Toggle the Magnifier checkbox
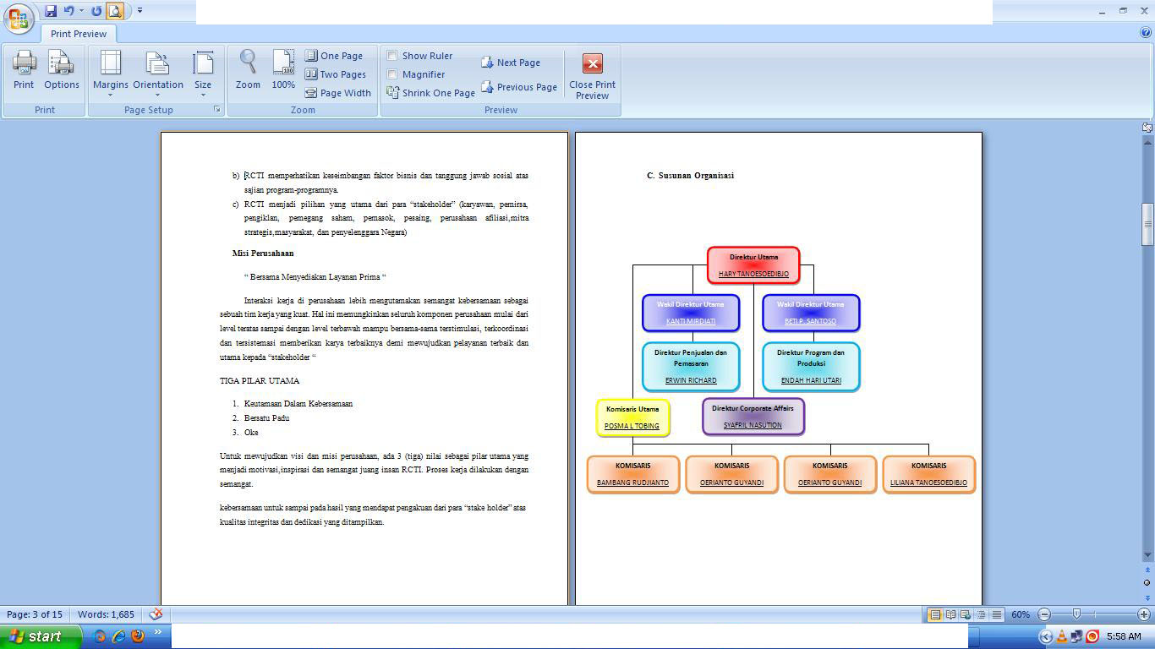Image resolution: width=1155 pixels, height=649 pixels. pos(392,74)
